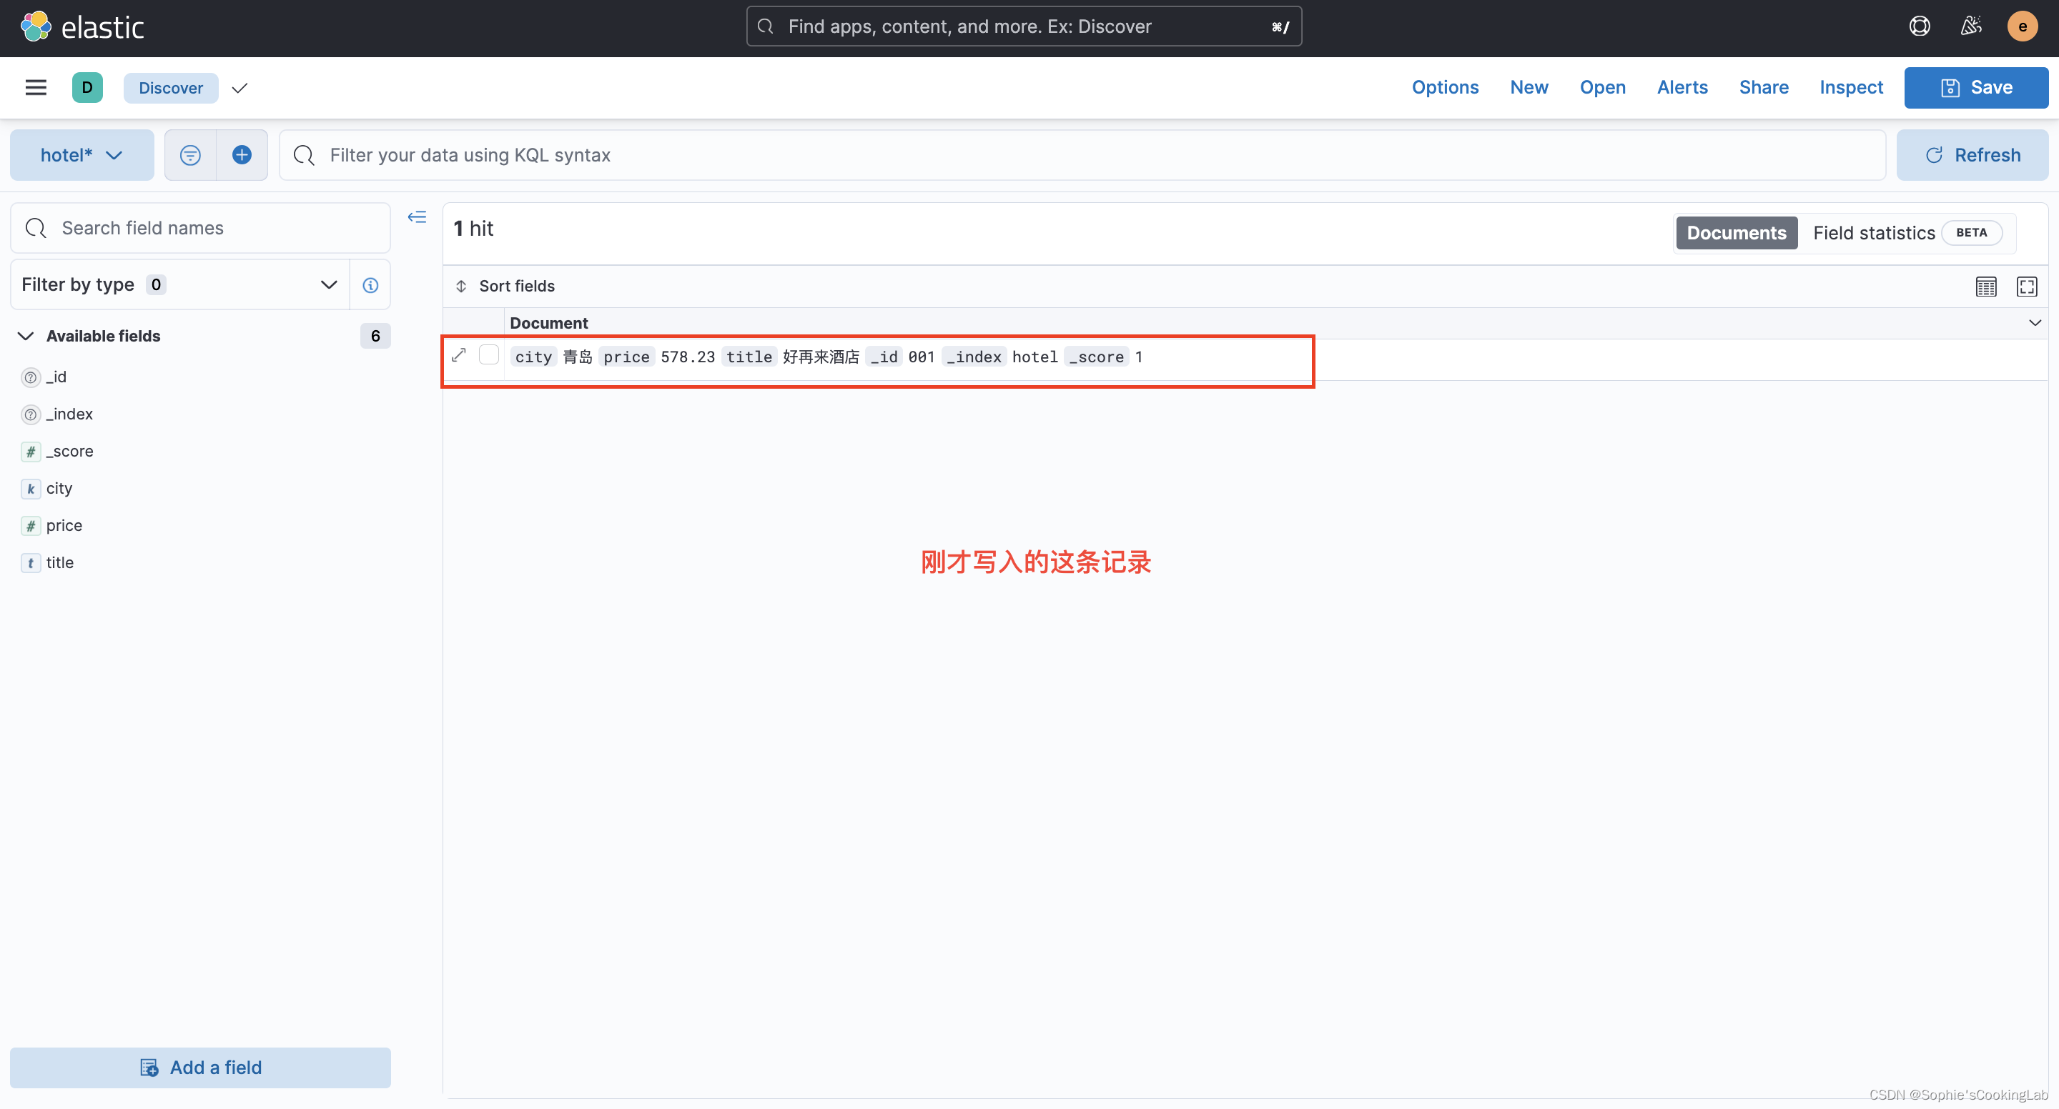Click the city keyword type icon
The height and width of the screenshot is (1109, 2059).
tap(30, 489)
